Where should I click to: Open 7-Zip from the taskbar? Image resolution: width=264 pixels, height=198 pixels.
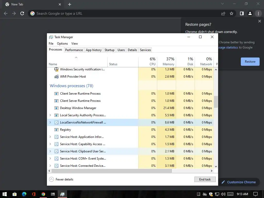coord(53,194)
